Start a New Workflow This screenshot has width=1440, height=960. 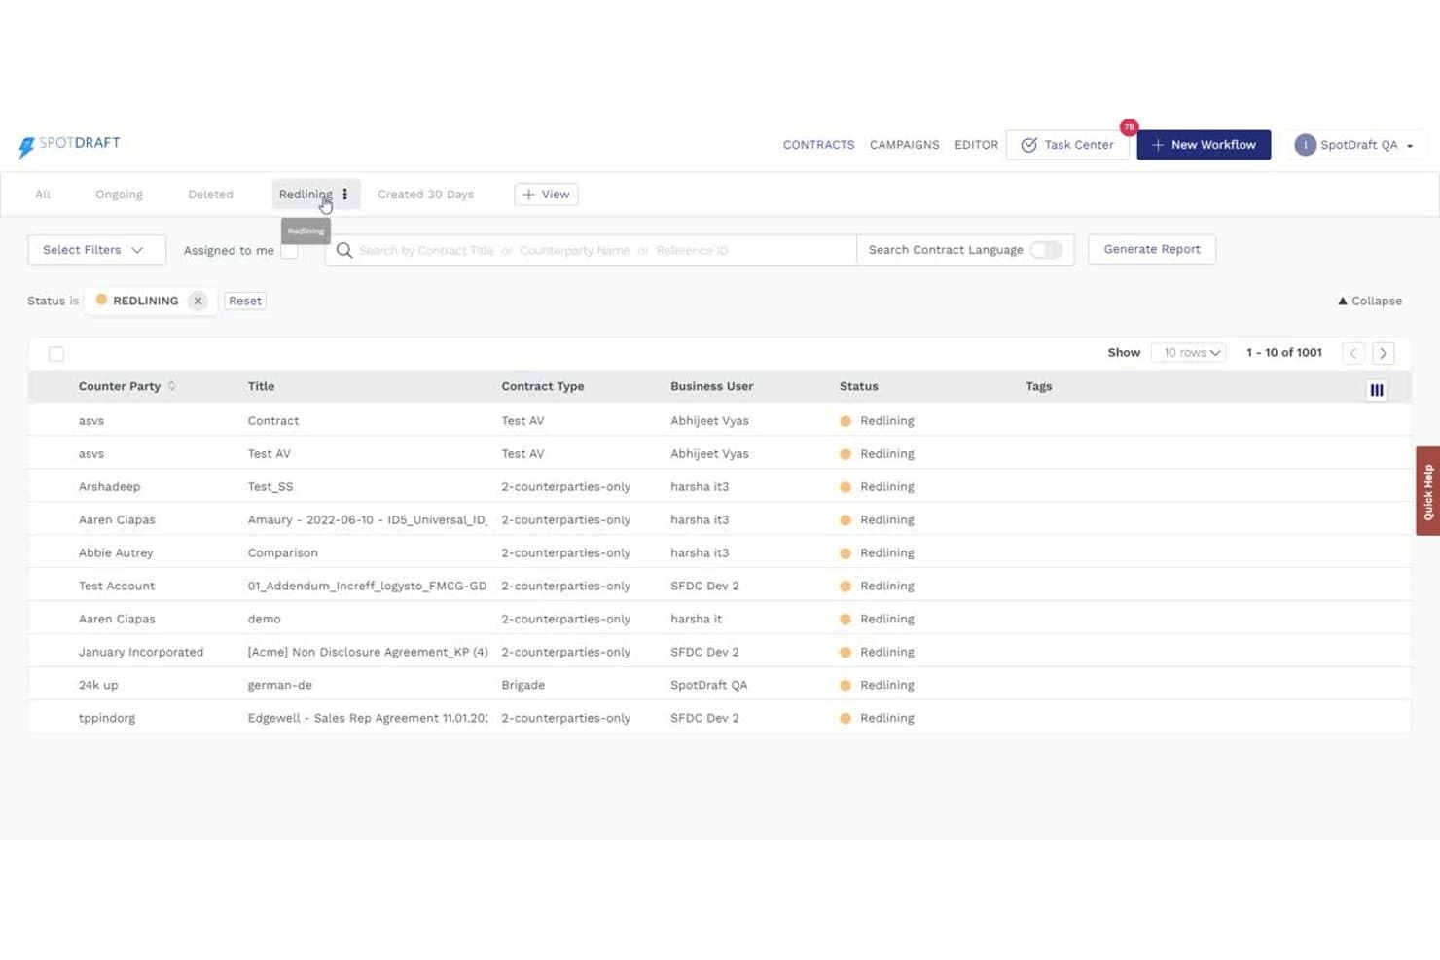(x=1204, y=145)
